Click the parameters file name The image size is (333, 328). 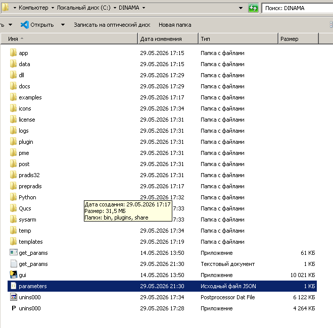(x=33, y=286)
